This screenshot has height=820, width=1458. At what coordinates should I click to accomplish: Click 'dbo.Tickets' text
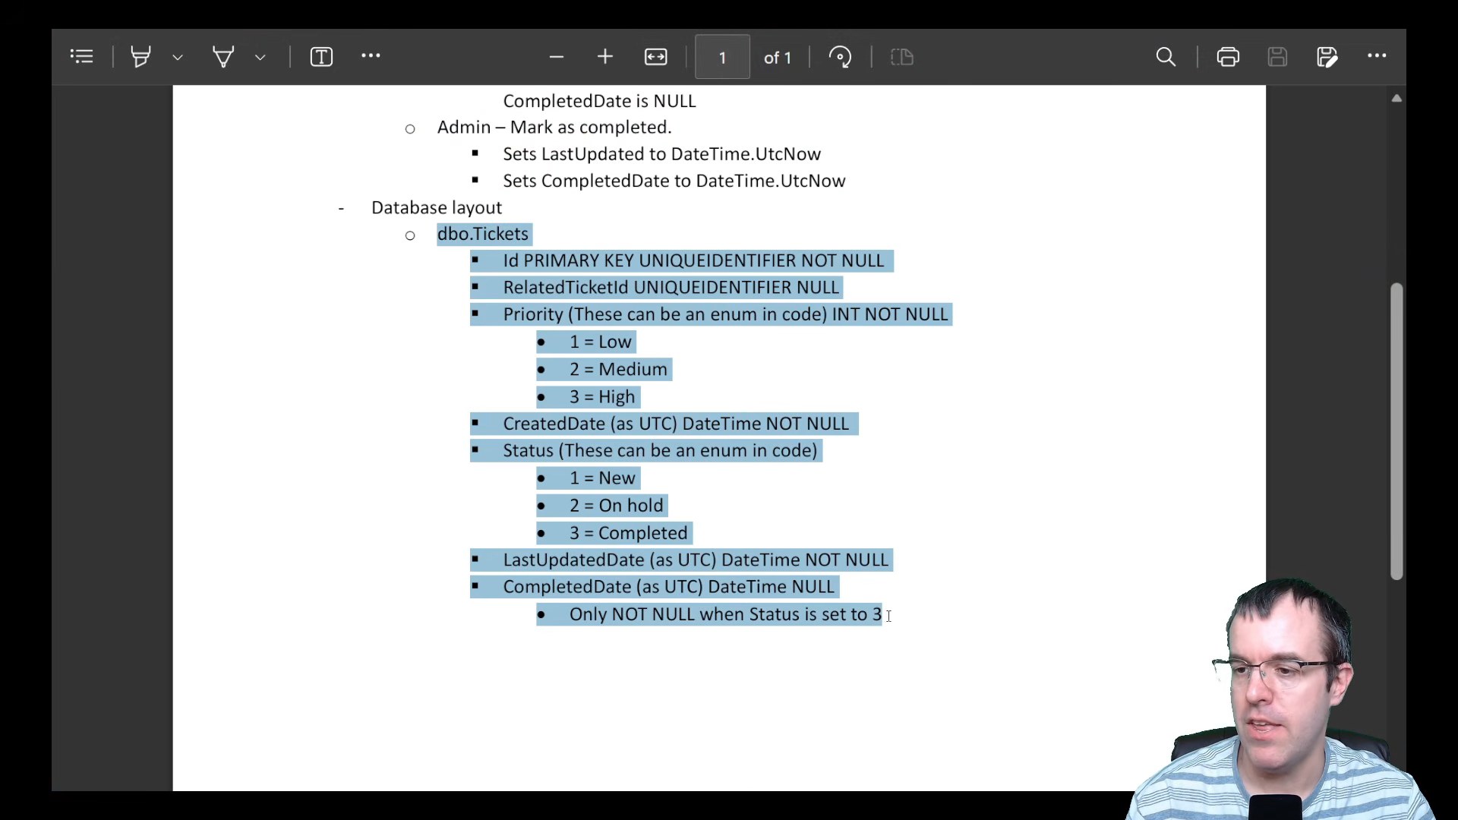482,234
